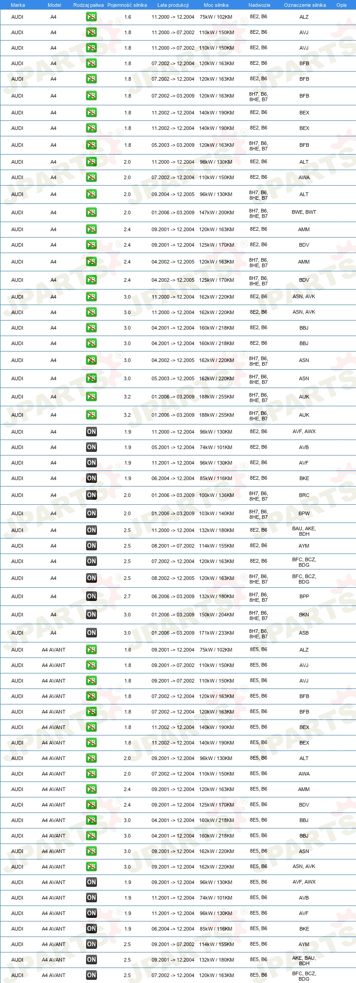
Task: Click the Model column header
Action: click(x=54, y=5)
